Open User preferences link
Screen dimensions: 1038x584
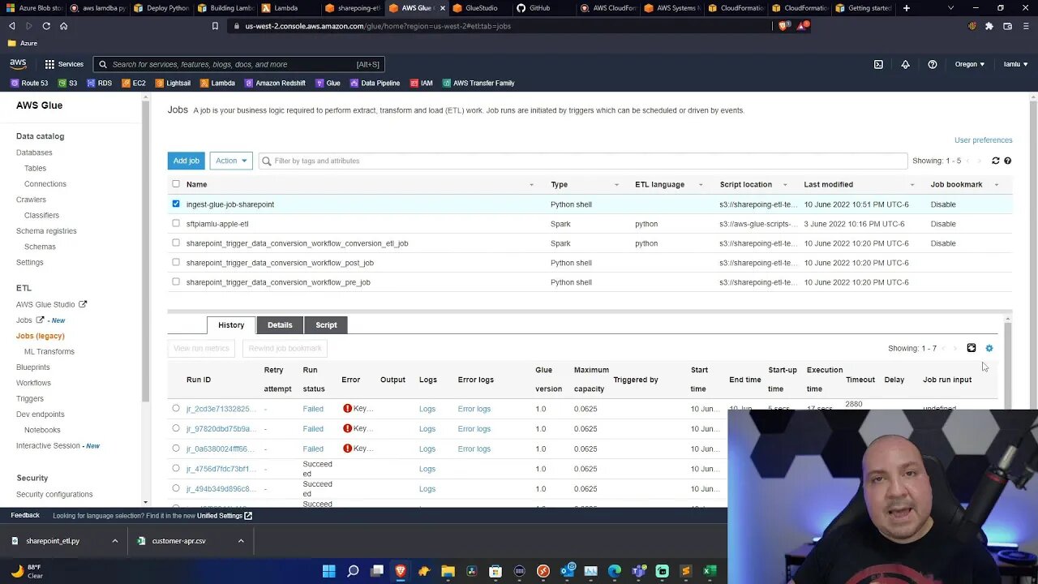(984, 140)
